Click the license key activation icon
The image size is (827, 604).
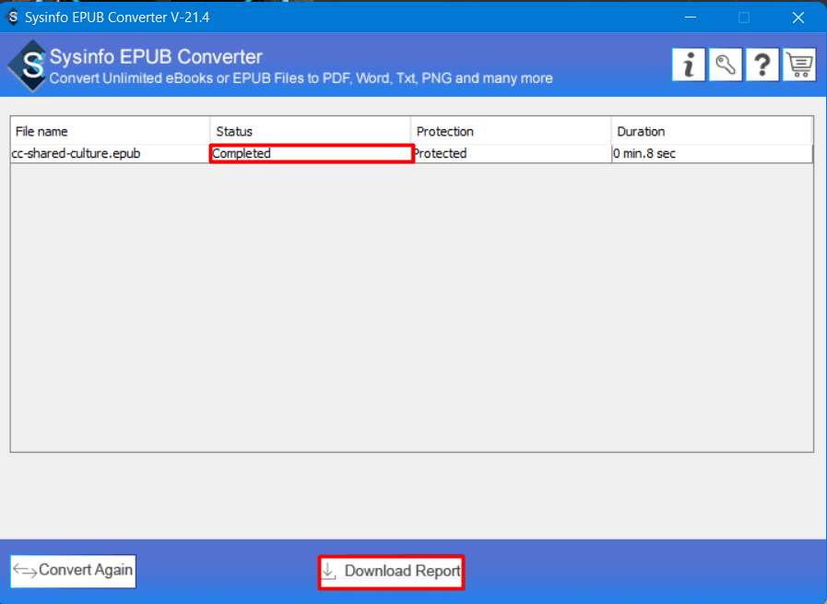726,65
